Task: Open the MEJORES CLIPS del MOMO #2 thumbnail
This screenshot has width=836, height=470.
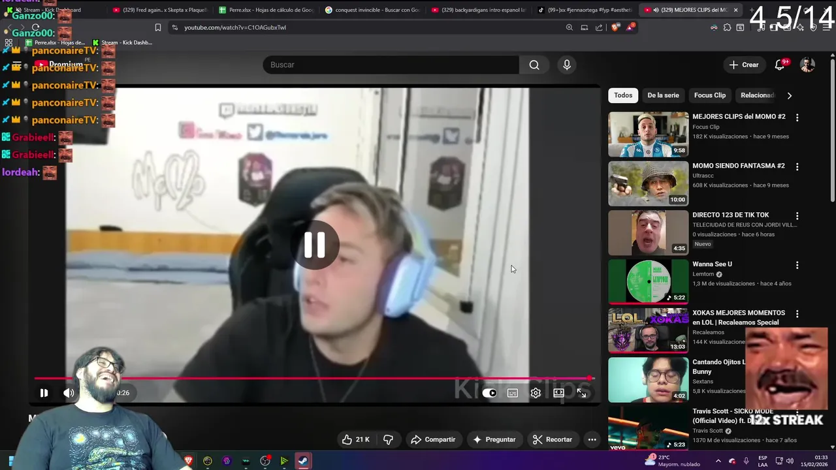Action: click(x=648, y=134)
